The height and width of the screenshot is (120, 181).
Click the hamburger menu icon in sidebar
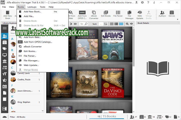pyautogui.click(x=5, y=28)
